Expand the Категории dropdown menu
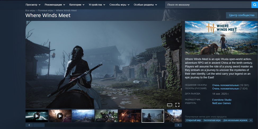 77,5
